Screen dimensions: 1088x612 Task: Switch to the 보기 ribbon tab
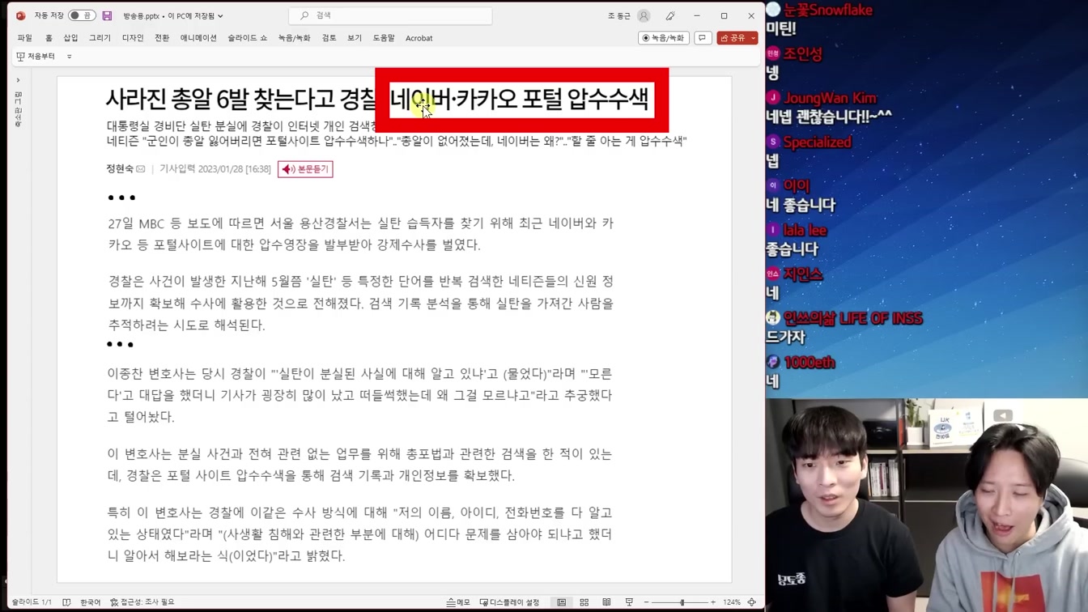tap(355, 38)
